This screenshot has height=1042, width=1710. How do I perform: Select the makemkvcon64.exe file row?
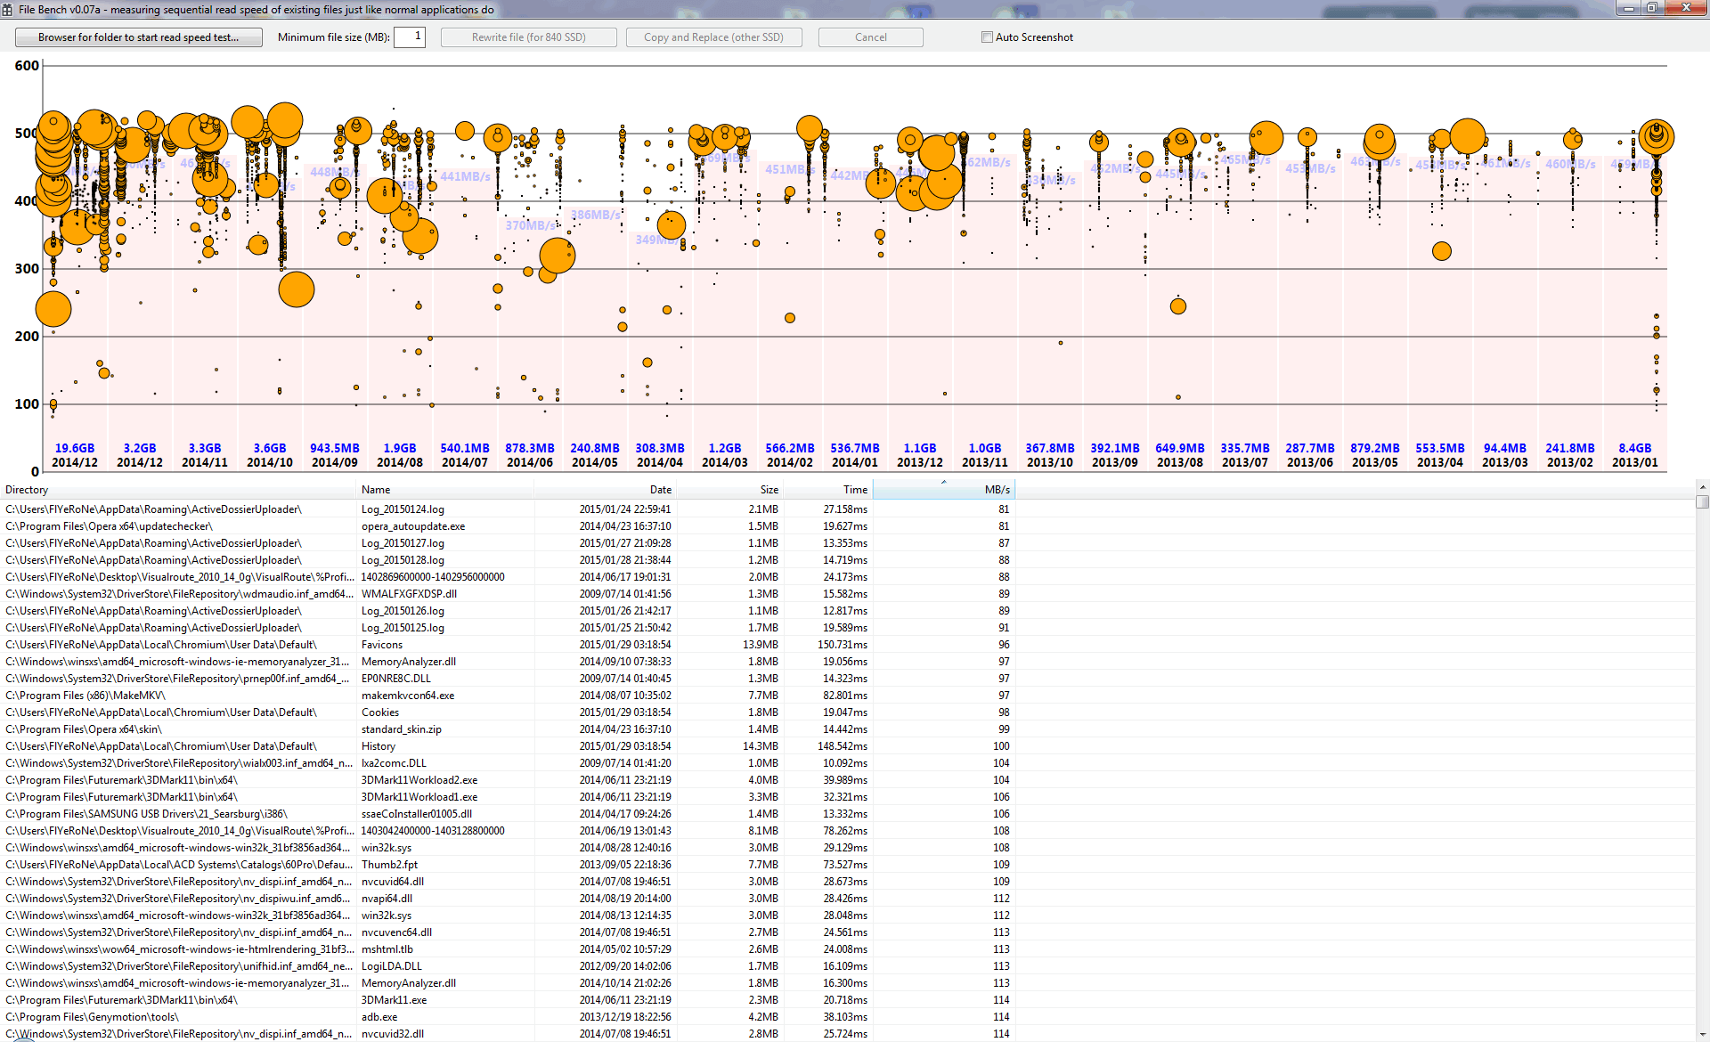click(x=407, y=696)
